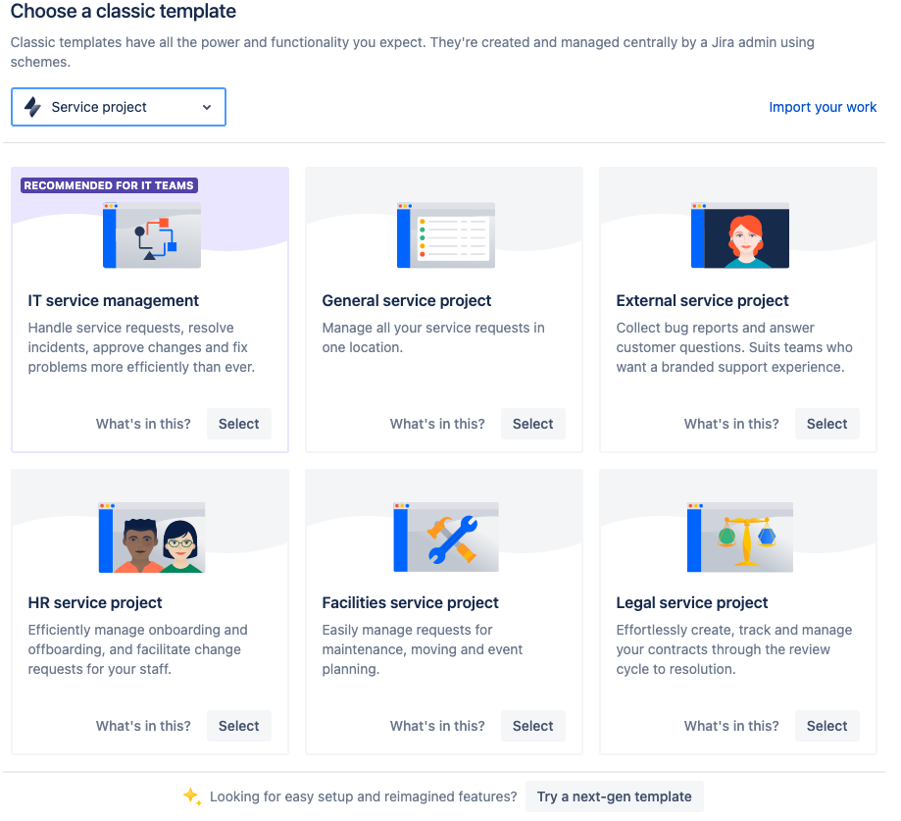Try a next-gen template
This screenshot has height=821, width=901.
615,796
